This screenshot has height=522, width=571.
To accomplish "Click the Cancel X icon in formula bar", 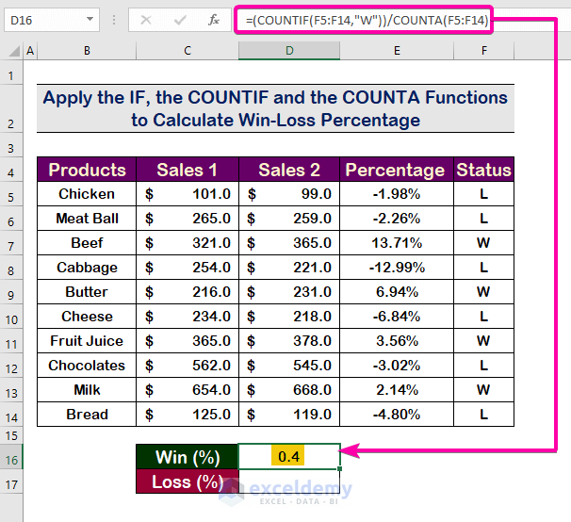I will pos(145,20).
